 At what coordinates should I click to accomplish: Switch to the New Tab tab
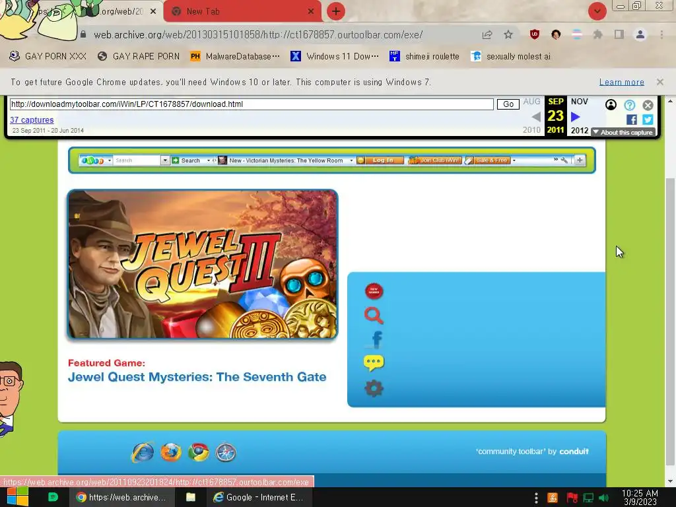pos(242,12)
